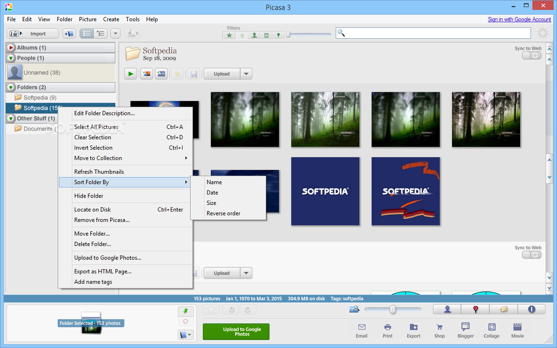Click the Export icon

pos(413,331)
